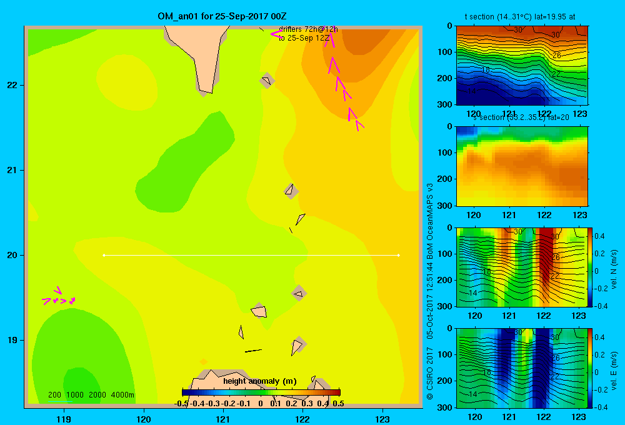Click longitude 122 under the vel. E section
The height and width of the screenshot is (425, 625).
pos(544,417)
